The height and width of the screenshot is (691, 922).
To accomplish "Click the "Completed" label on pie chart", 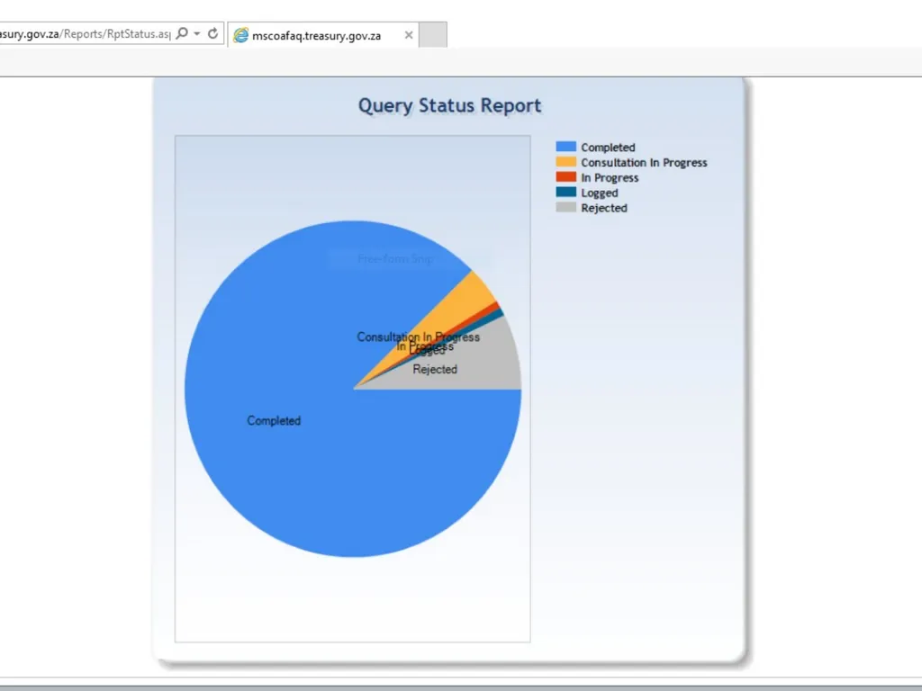I will tap(274, 421).
